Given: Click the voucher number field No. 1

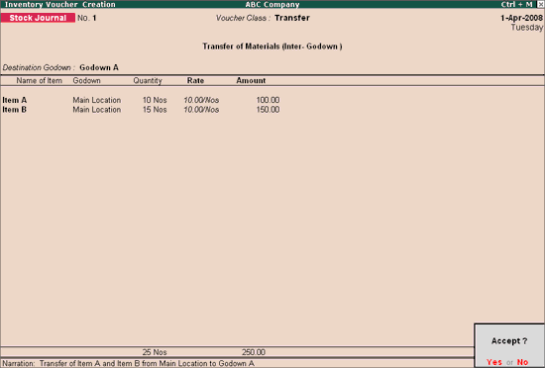Looking at the screenshot, I should (x=87, y=18).
